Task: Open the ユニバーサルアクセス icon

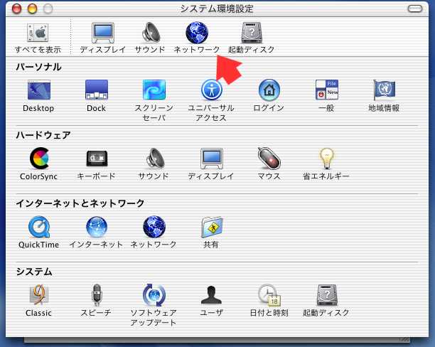Action: [211, 90]
